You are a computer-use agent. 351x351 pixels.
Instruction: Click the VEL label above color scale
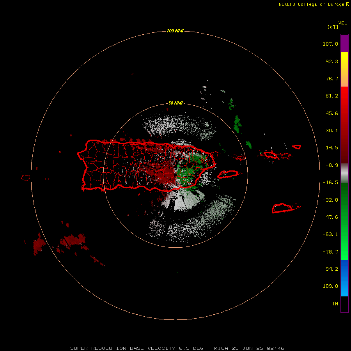pyautogui.click(x=342, y=23)
